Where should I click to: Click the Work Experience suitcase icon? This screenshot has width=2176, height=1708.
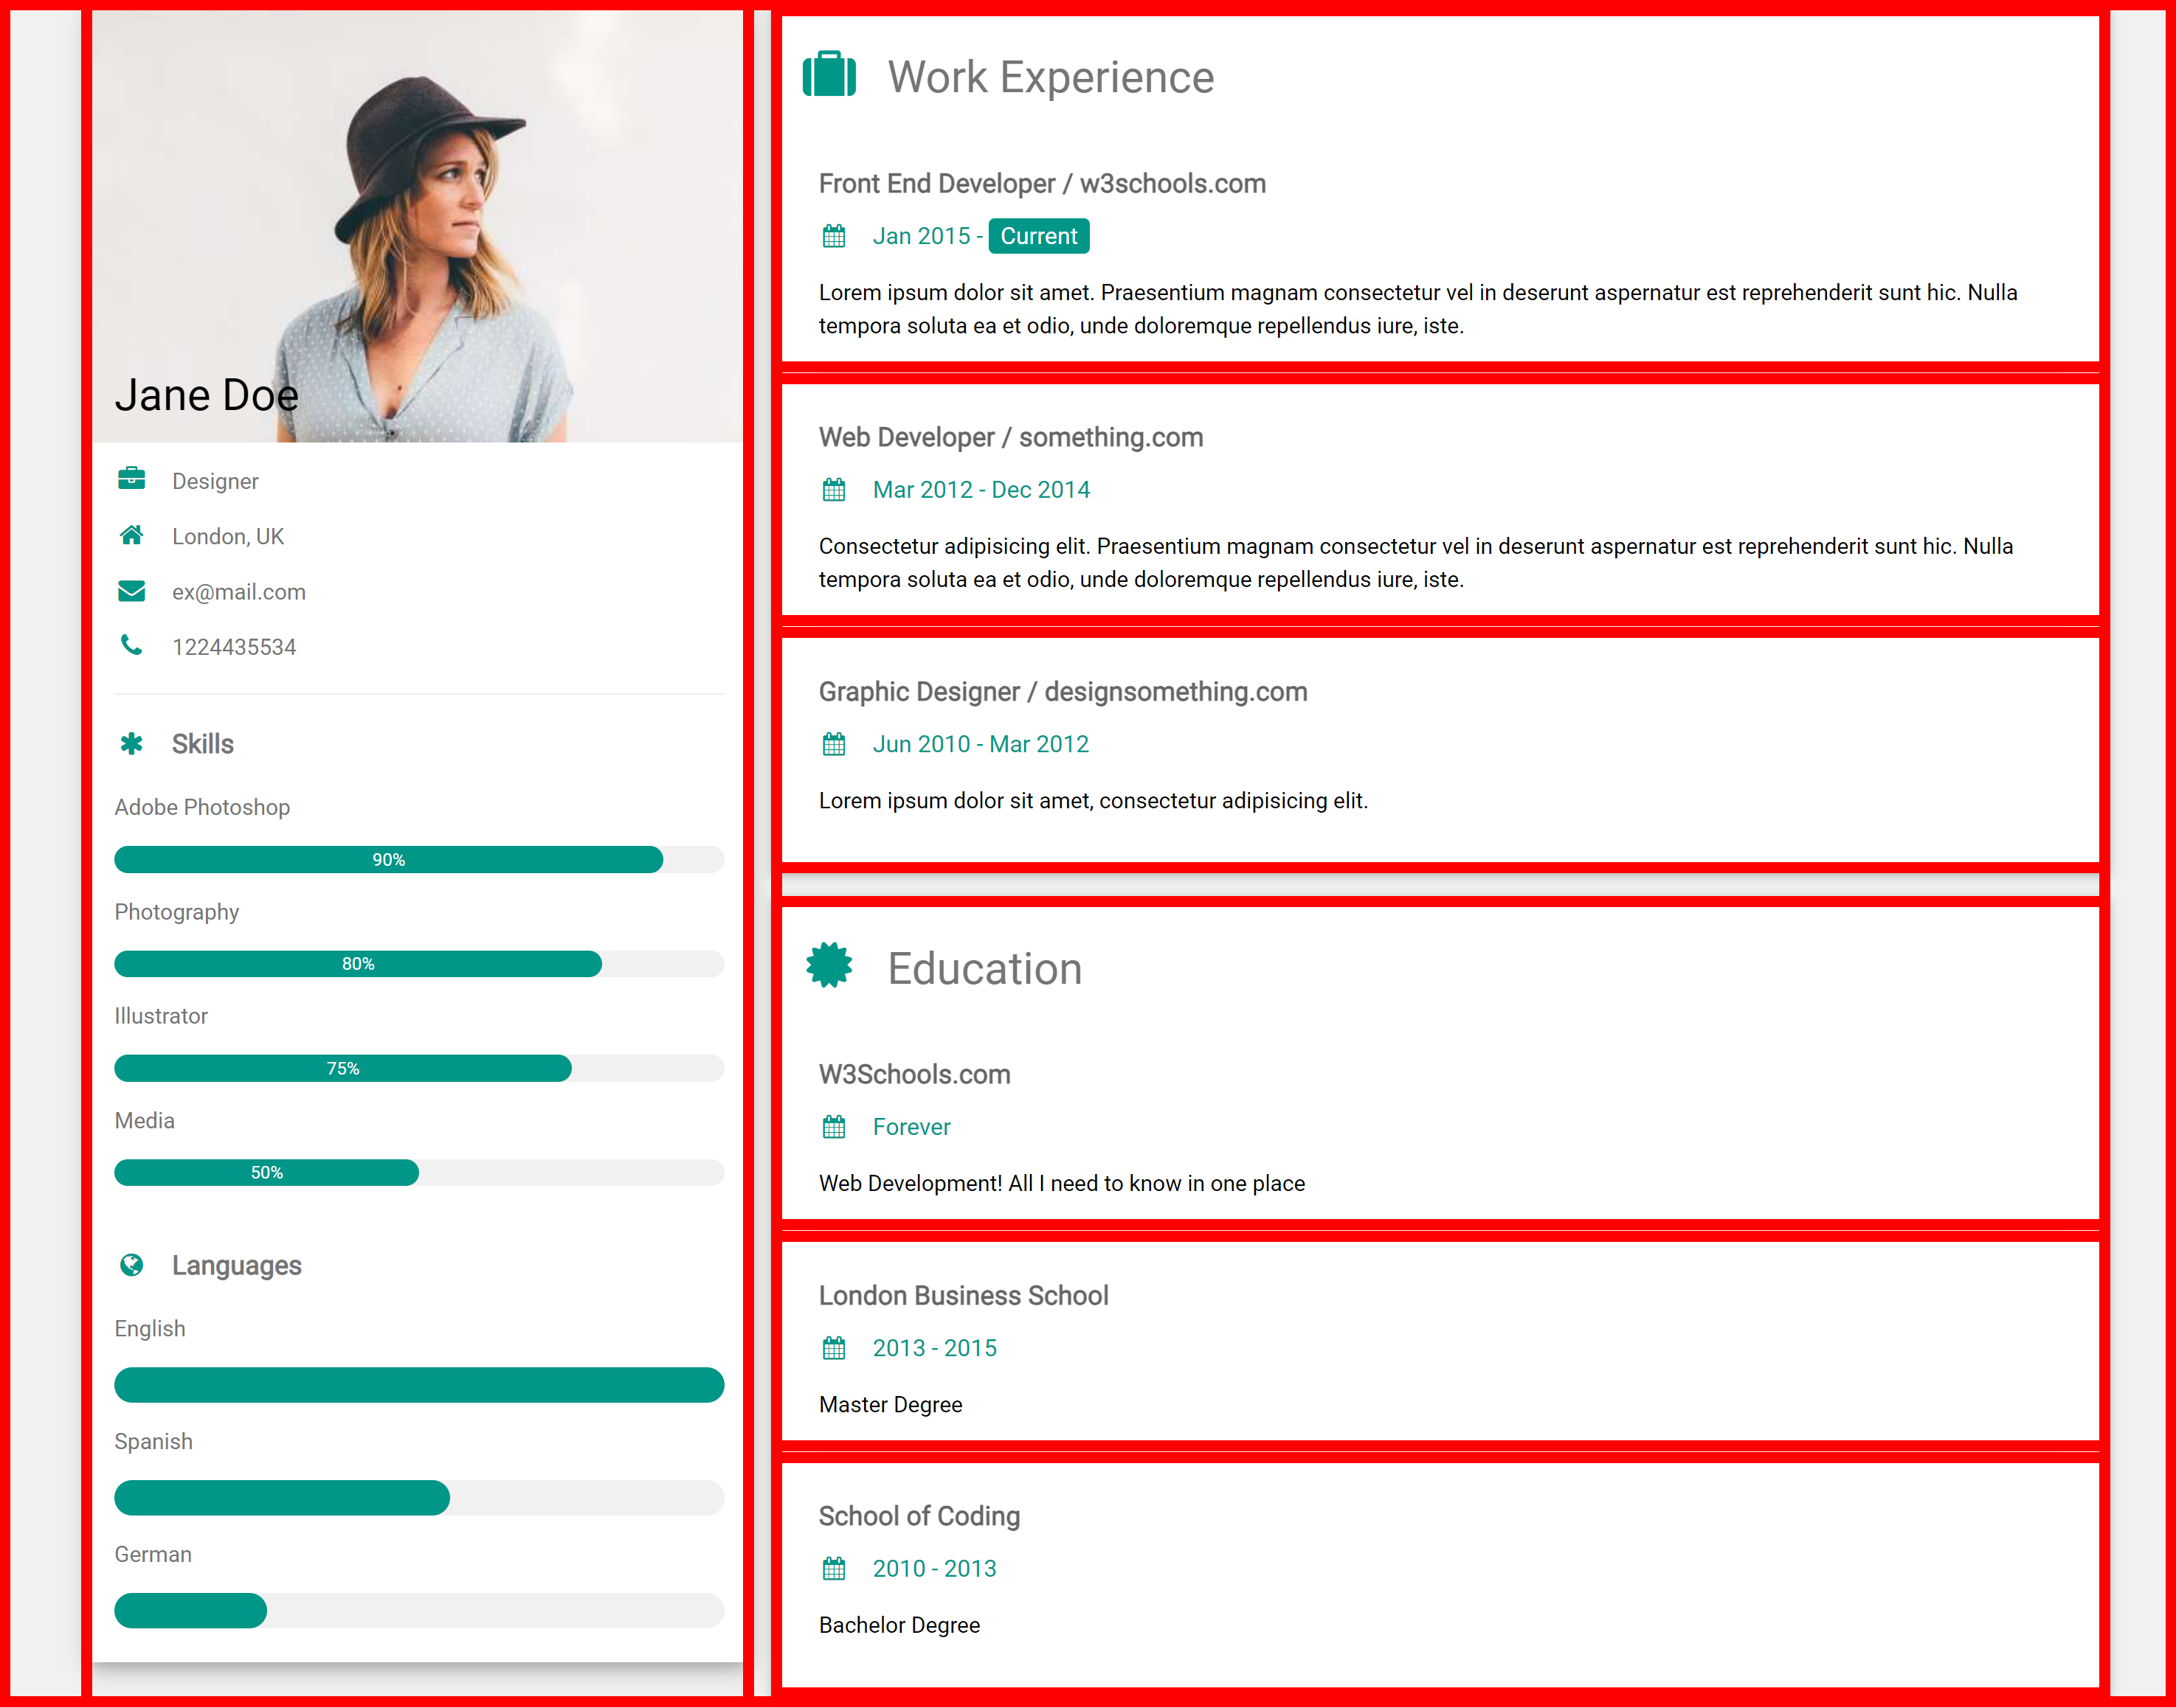829,75
